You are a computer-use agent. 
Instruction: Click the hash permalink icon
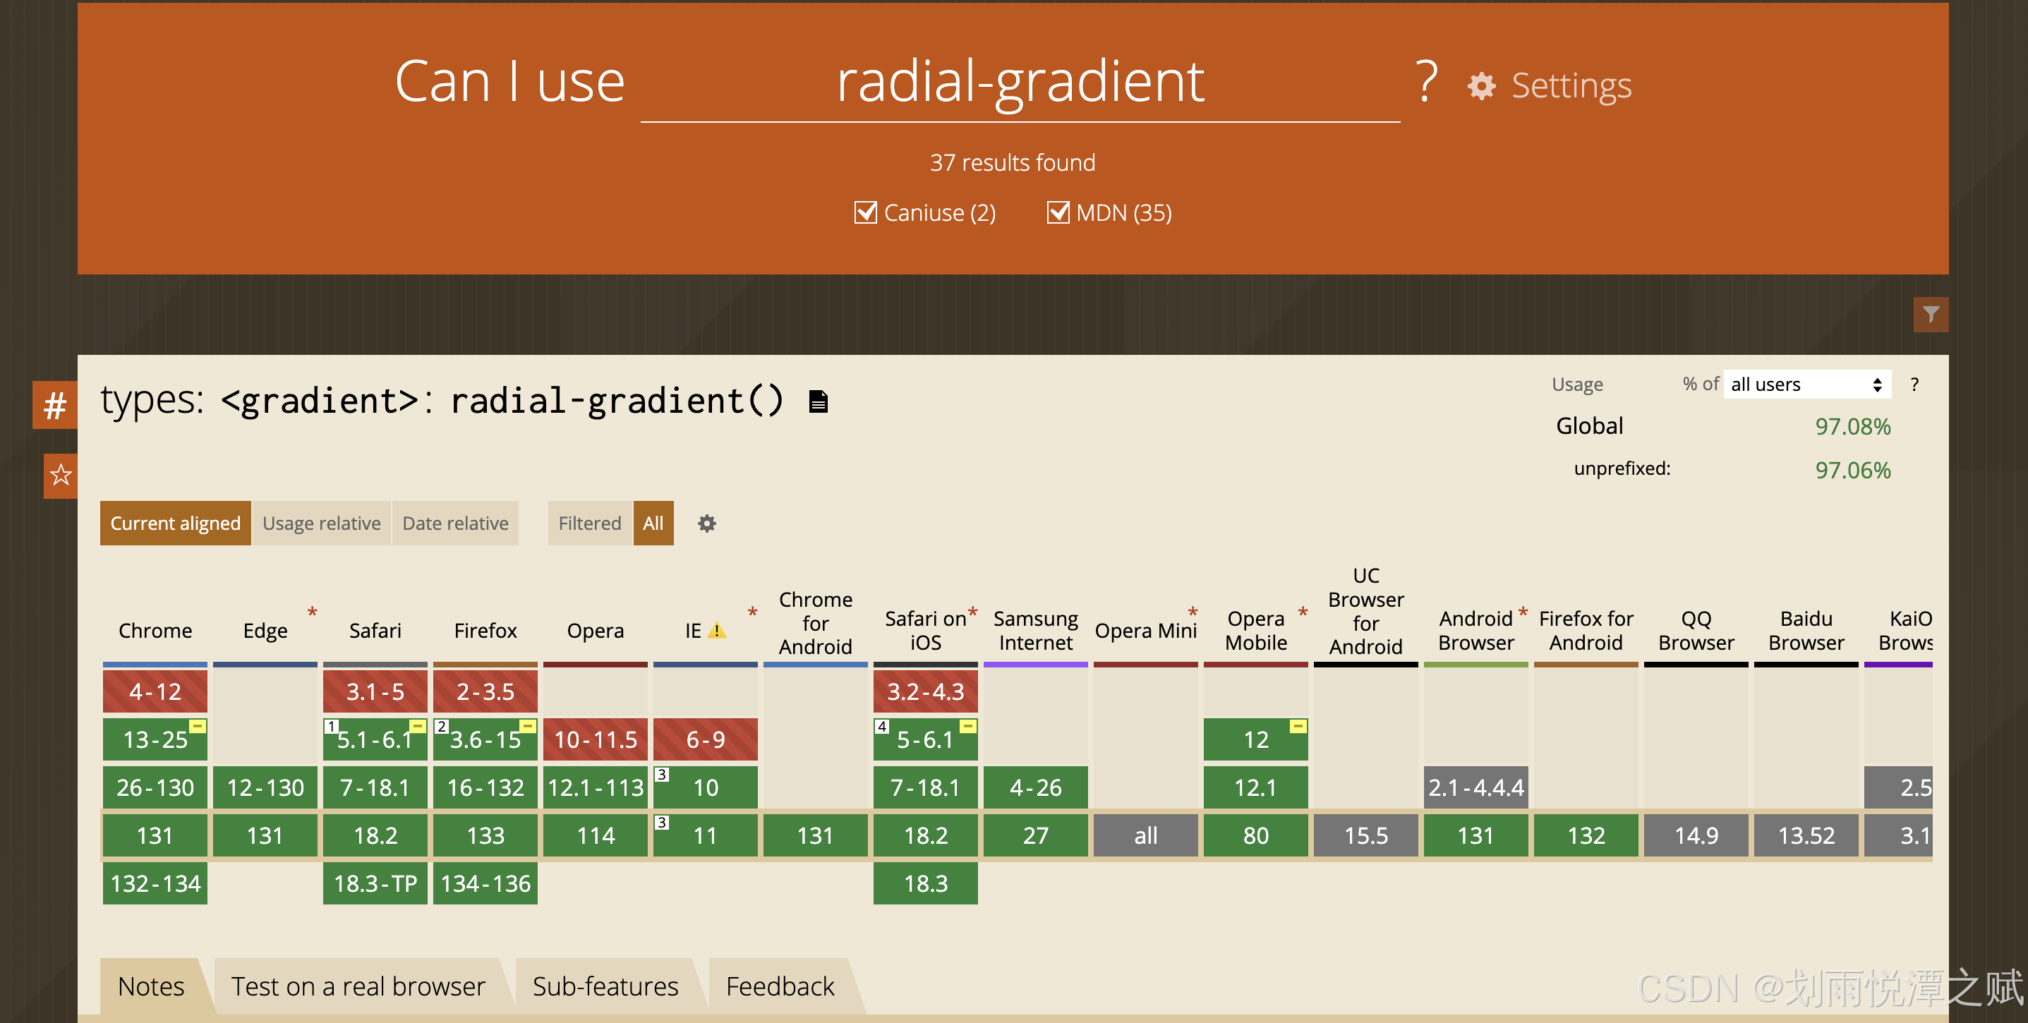coord(54,406)
